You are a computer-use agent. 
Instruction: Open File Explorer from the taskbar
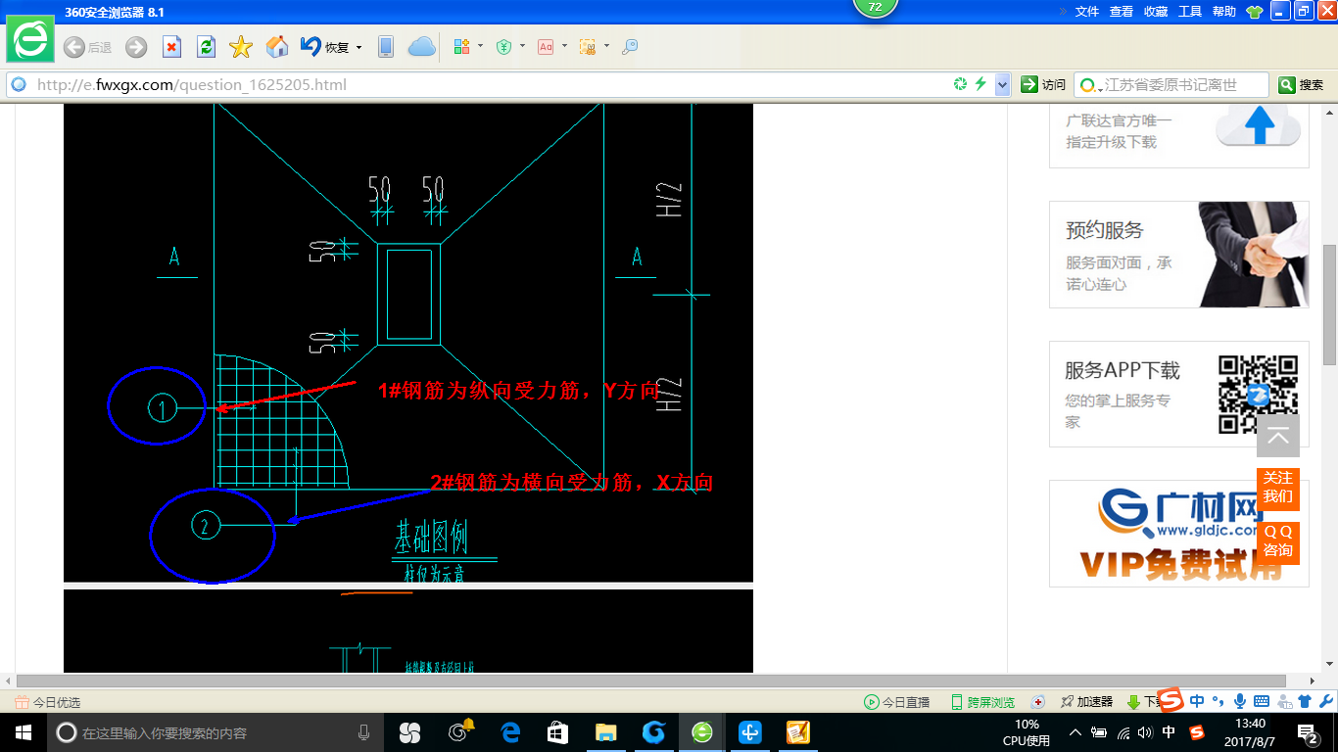pos(606,732)
